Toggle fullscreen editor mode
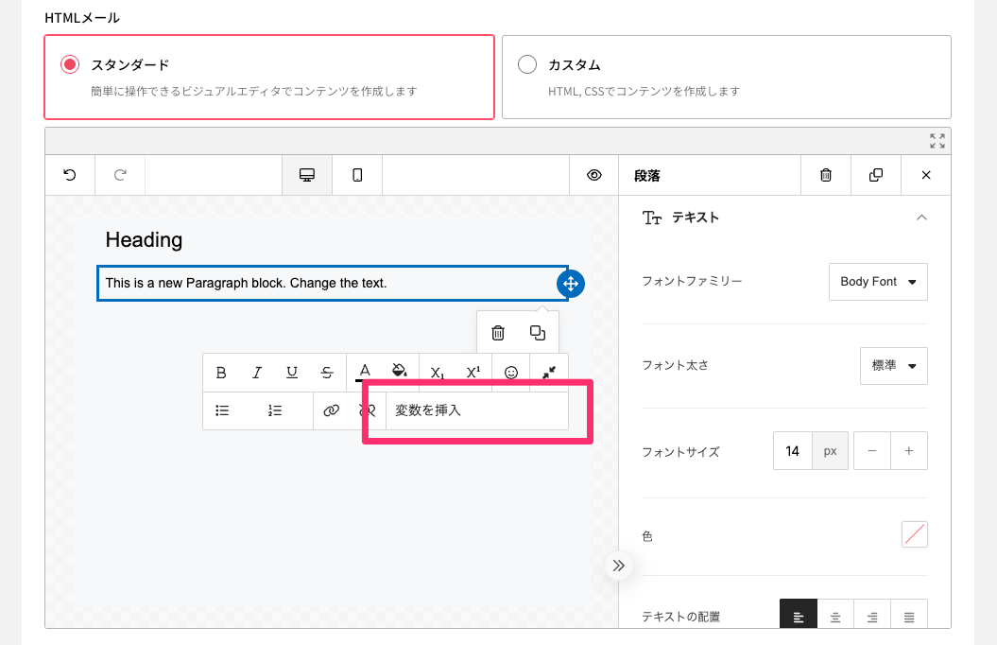Image resolution: width=997 pixels, height=645 pixels. point(937,141)
